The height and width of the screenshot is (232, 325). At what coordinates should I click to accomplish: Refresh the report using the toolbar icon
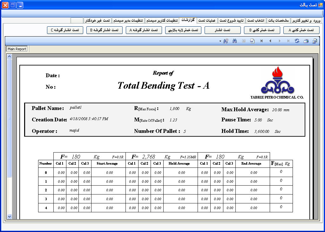(297, 41)
